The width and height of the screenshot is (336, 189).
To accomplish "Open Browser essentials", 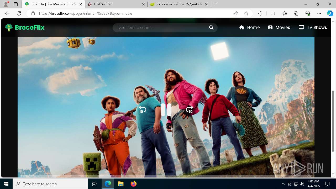I will click(x=308, y=13).
